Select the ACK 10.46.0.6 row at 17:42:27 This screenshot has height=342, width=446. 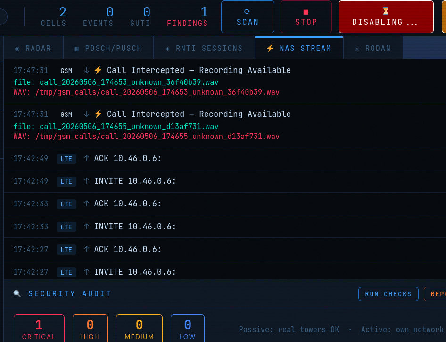point(225,249)
